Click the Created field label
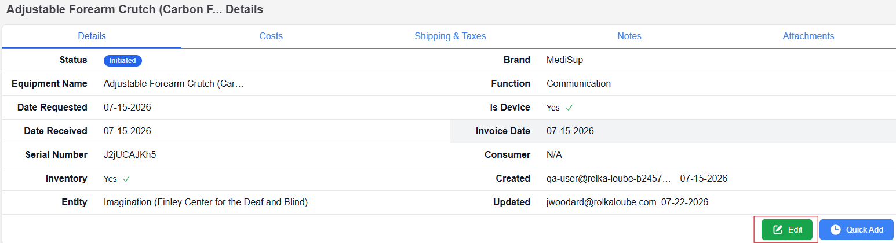 (513, 179)
